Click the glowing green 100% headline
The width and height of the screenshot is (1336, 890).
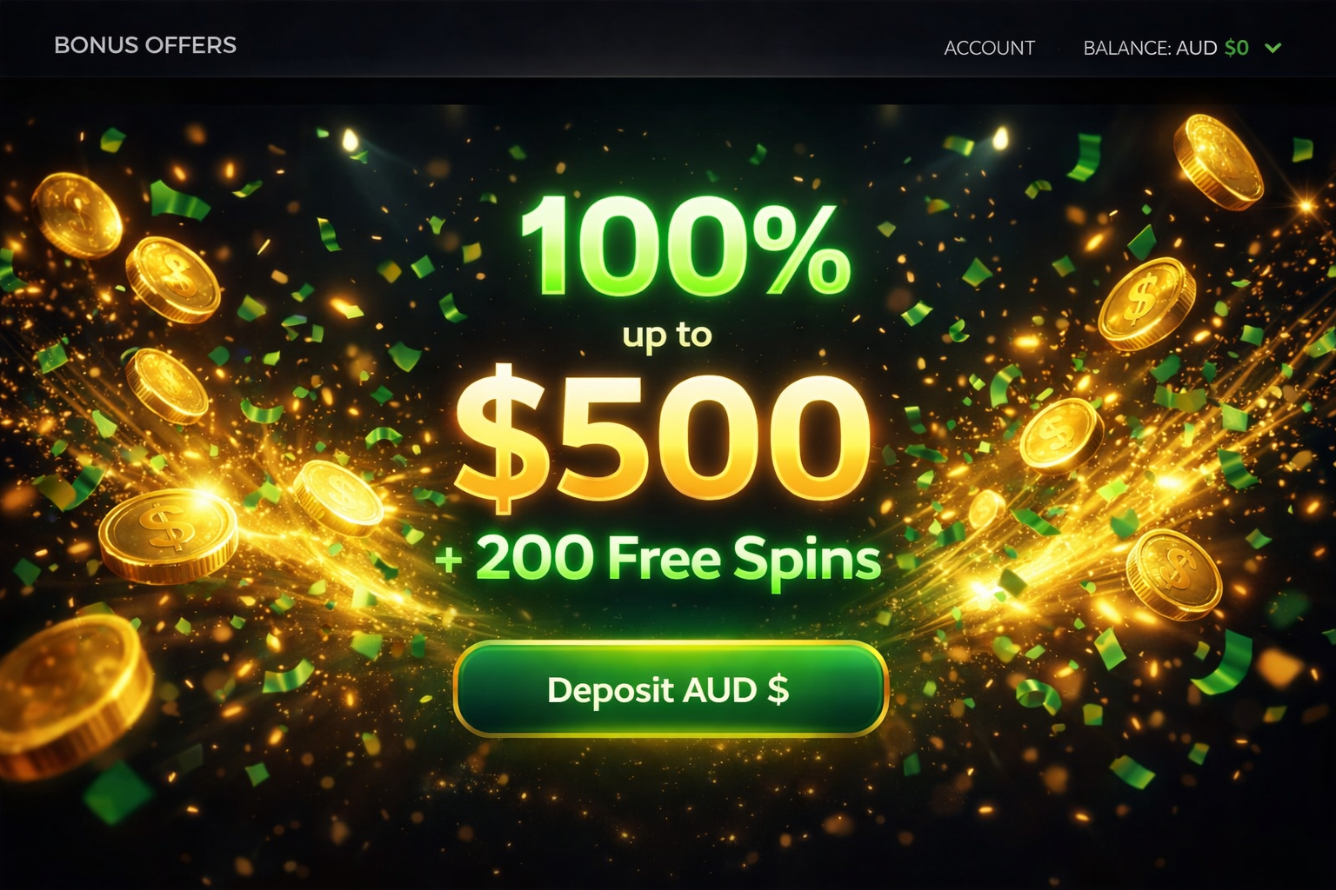click(x=685, y=246)
